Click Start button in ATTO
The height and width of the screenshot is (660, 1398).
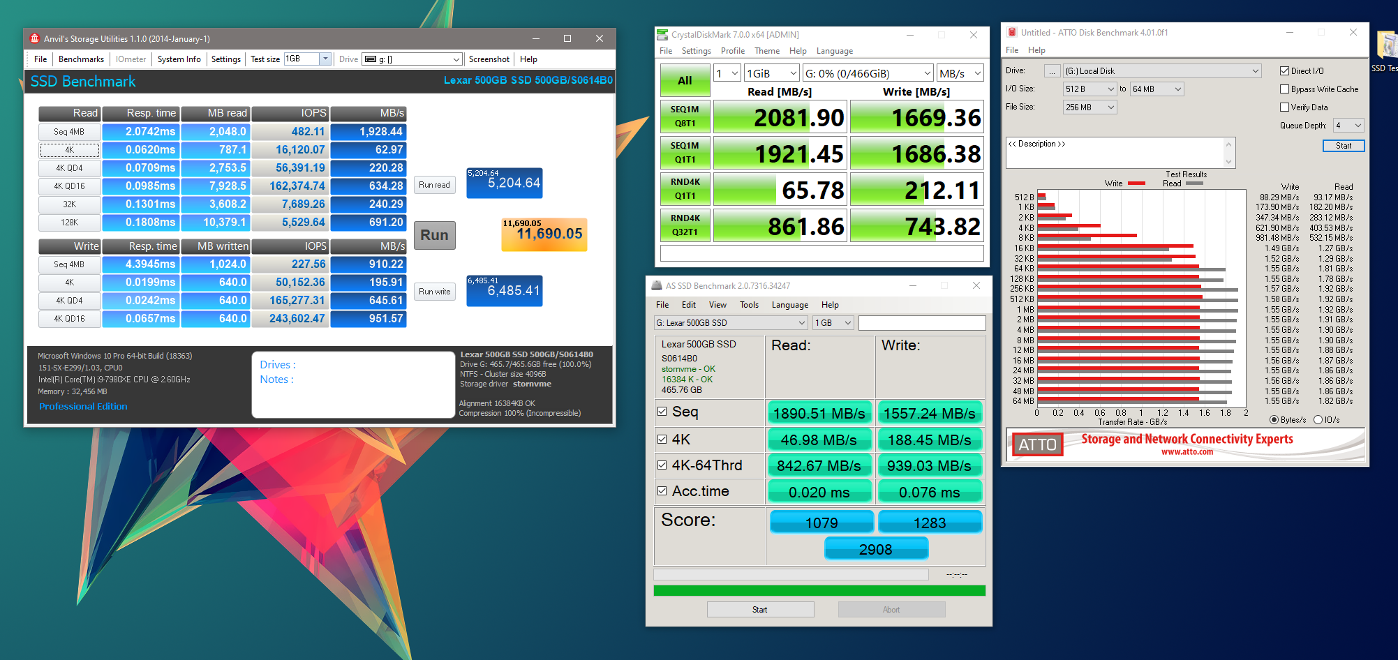coord(1344,146)
